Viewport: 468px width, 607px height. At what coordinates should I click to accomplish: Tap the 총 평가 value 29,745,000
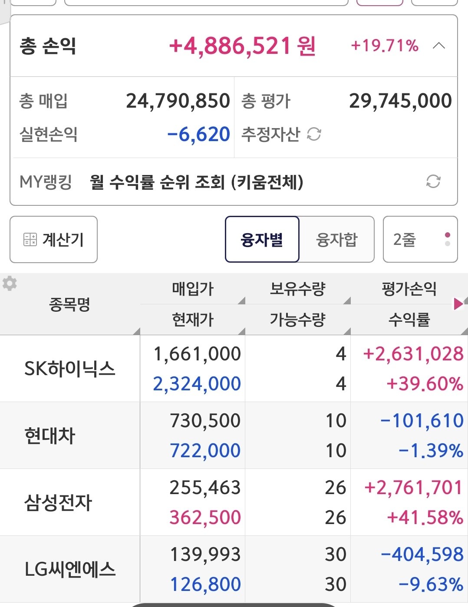coord(401,101)
